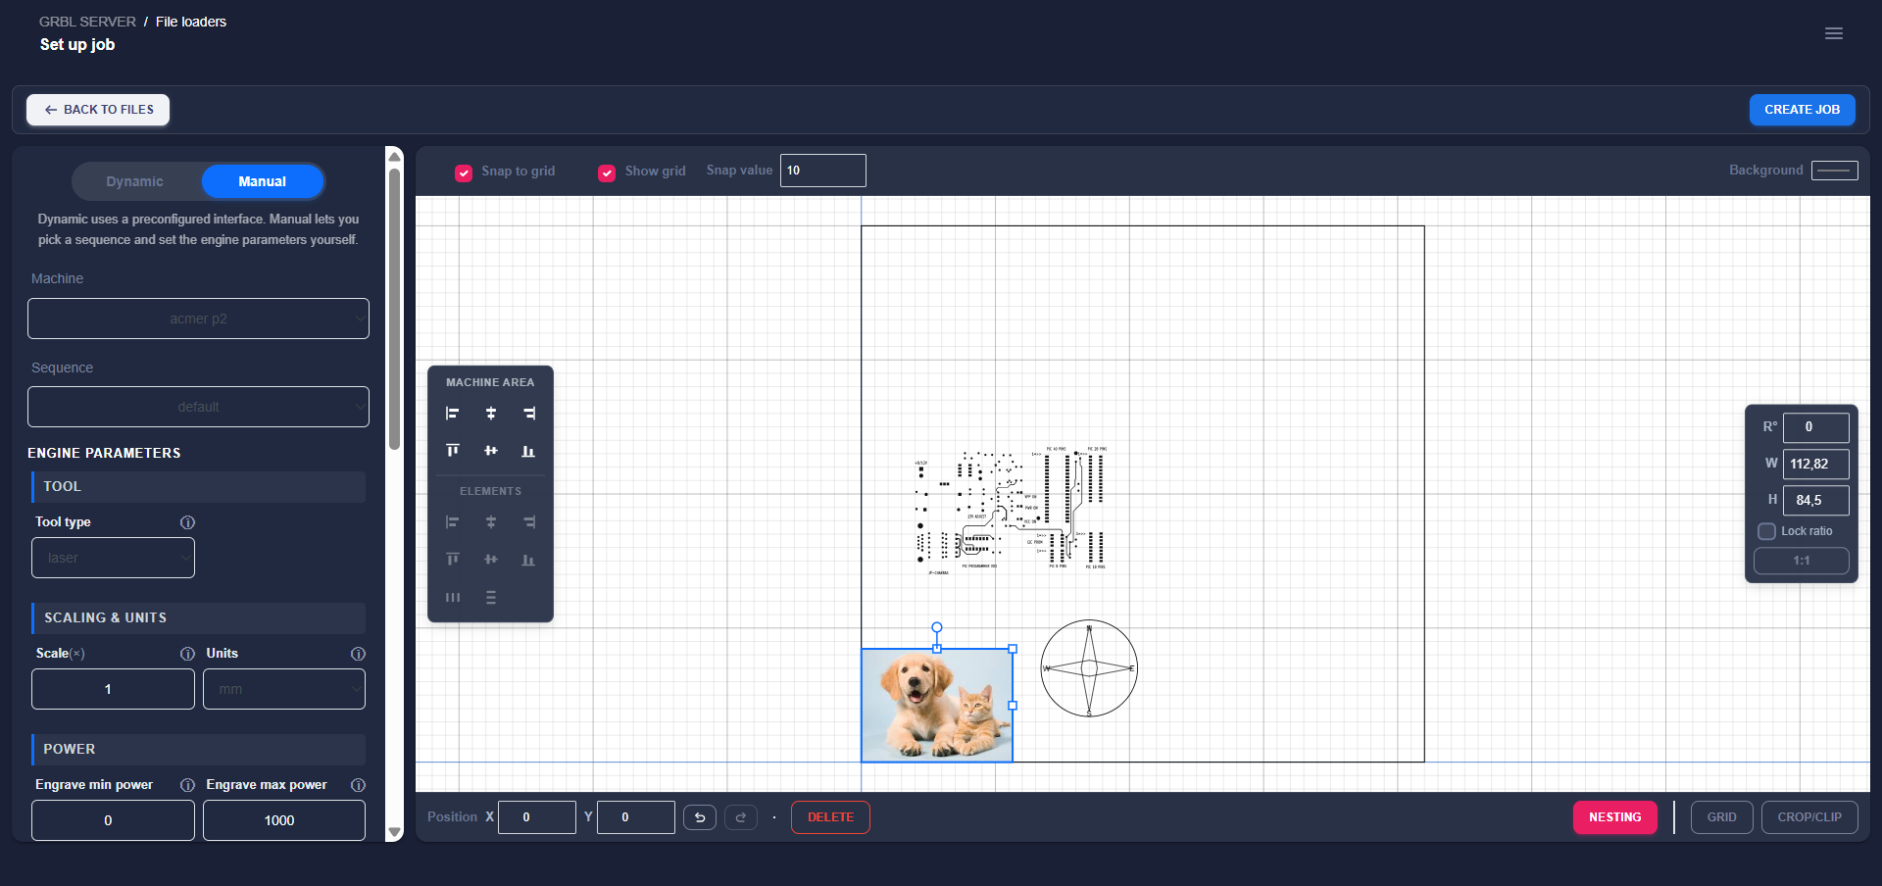The width and height of the screenshot is (1882, 886).
Task: Open GRBL SERVER breadcrumb
Action: coord(87,22)
